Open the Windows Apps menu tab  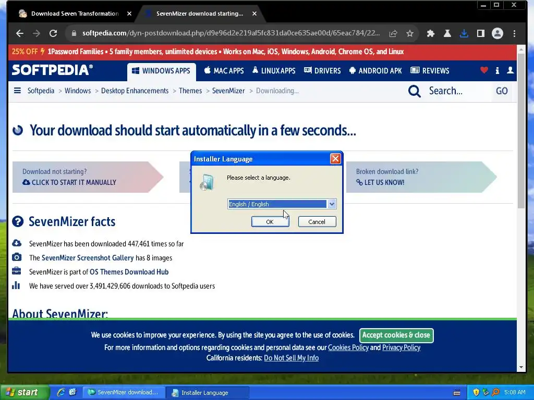click(162, 71)
